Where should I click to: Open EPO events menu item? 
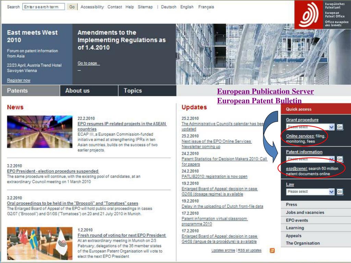pos(316,220)
